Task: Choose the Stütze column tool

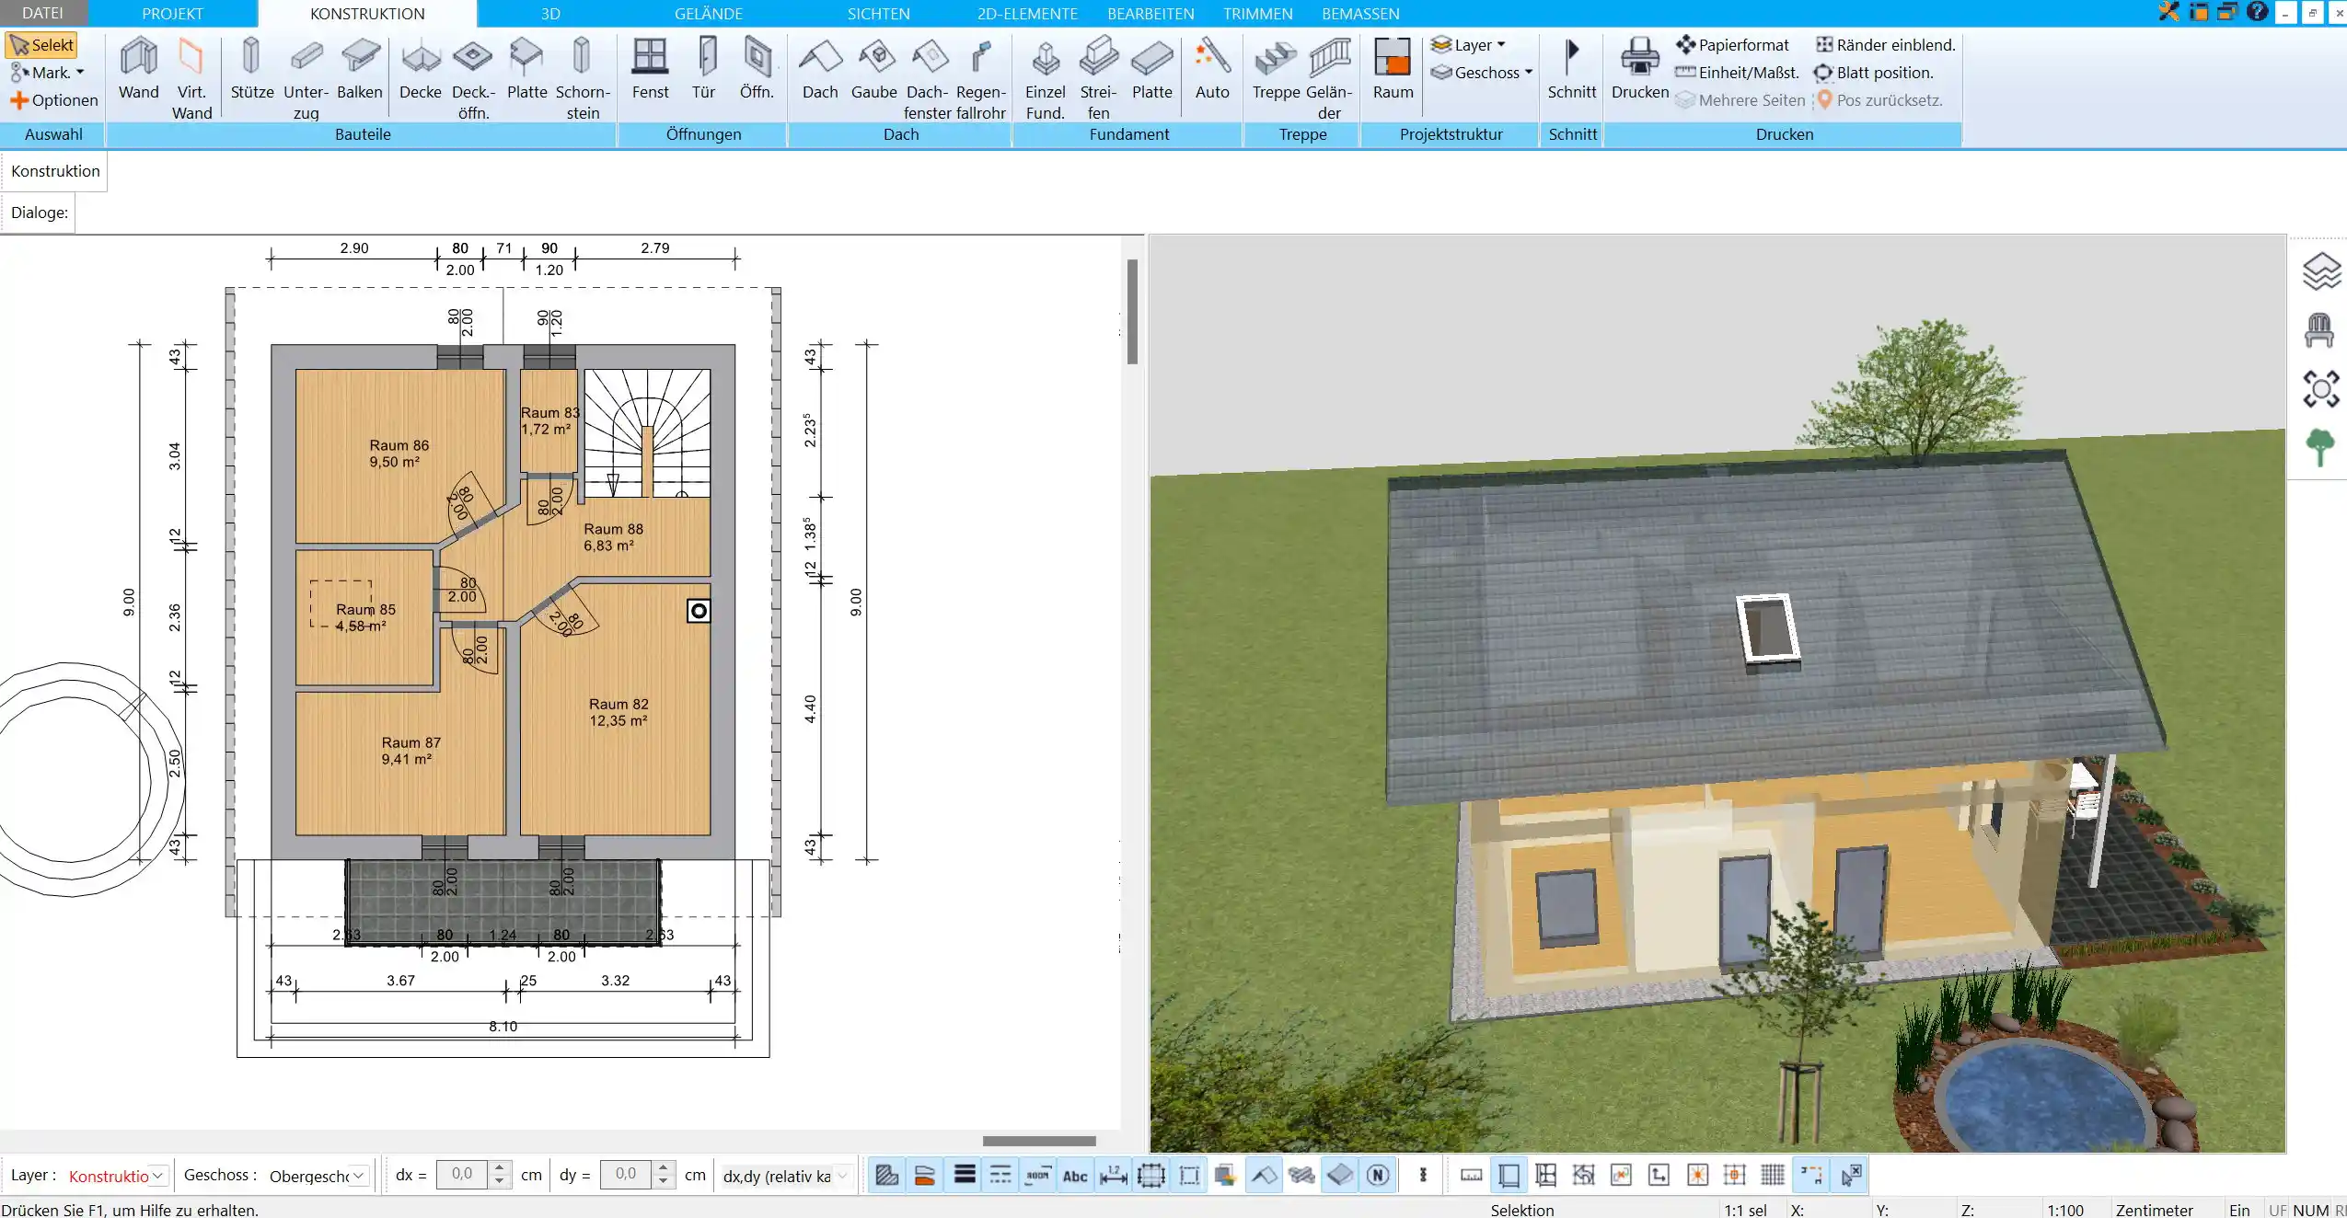Action: click(x=252, y=68)
